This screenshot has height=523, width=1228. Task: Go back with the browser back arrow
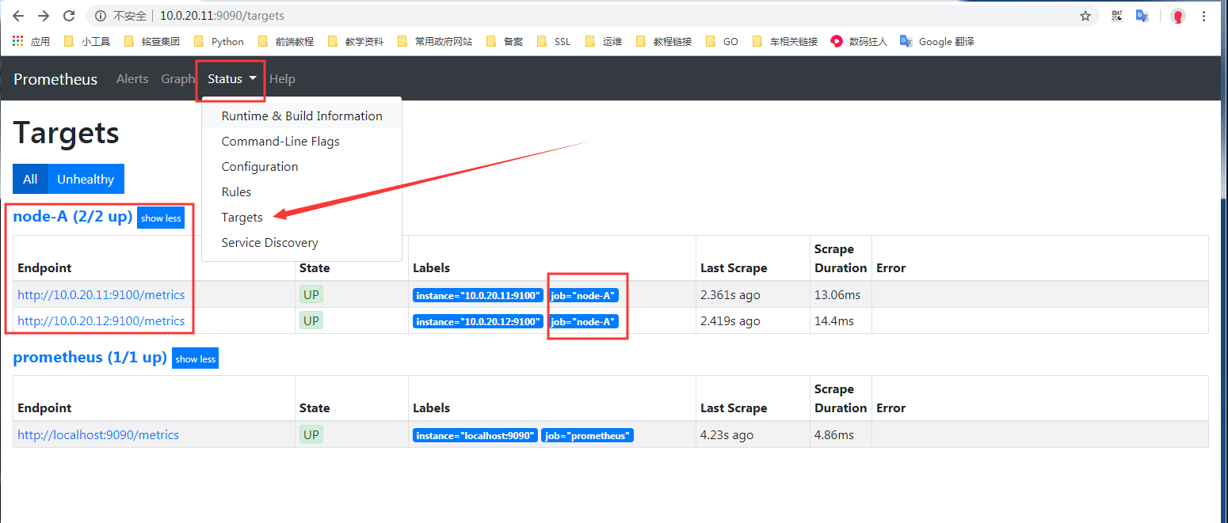click(x=18, y=16)
